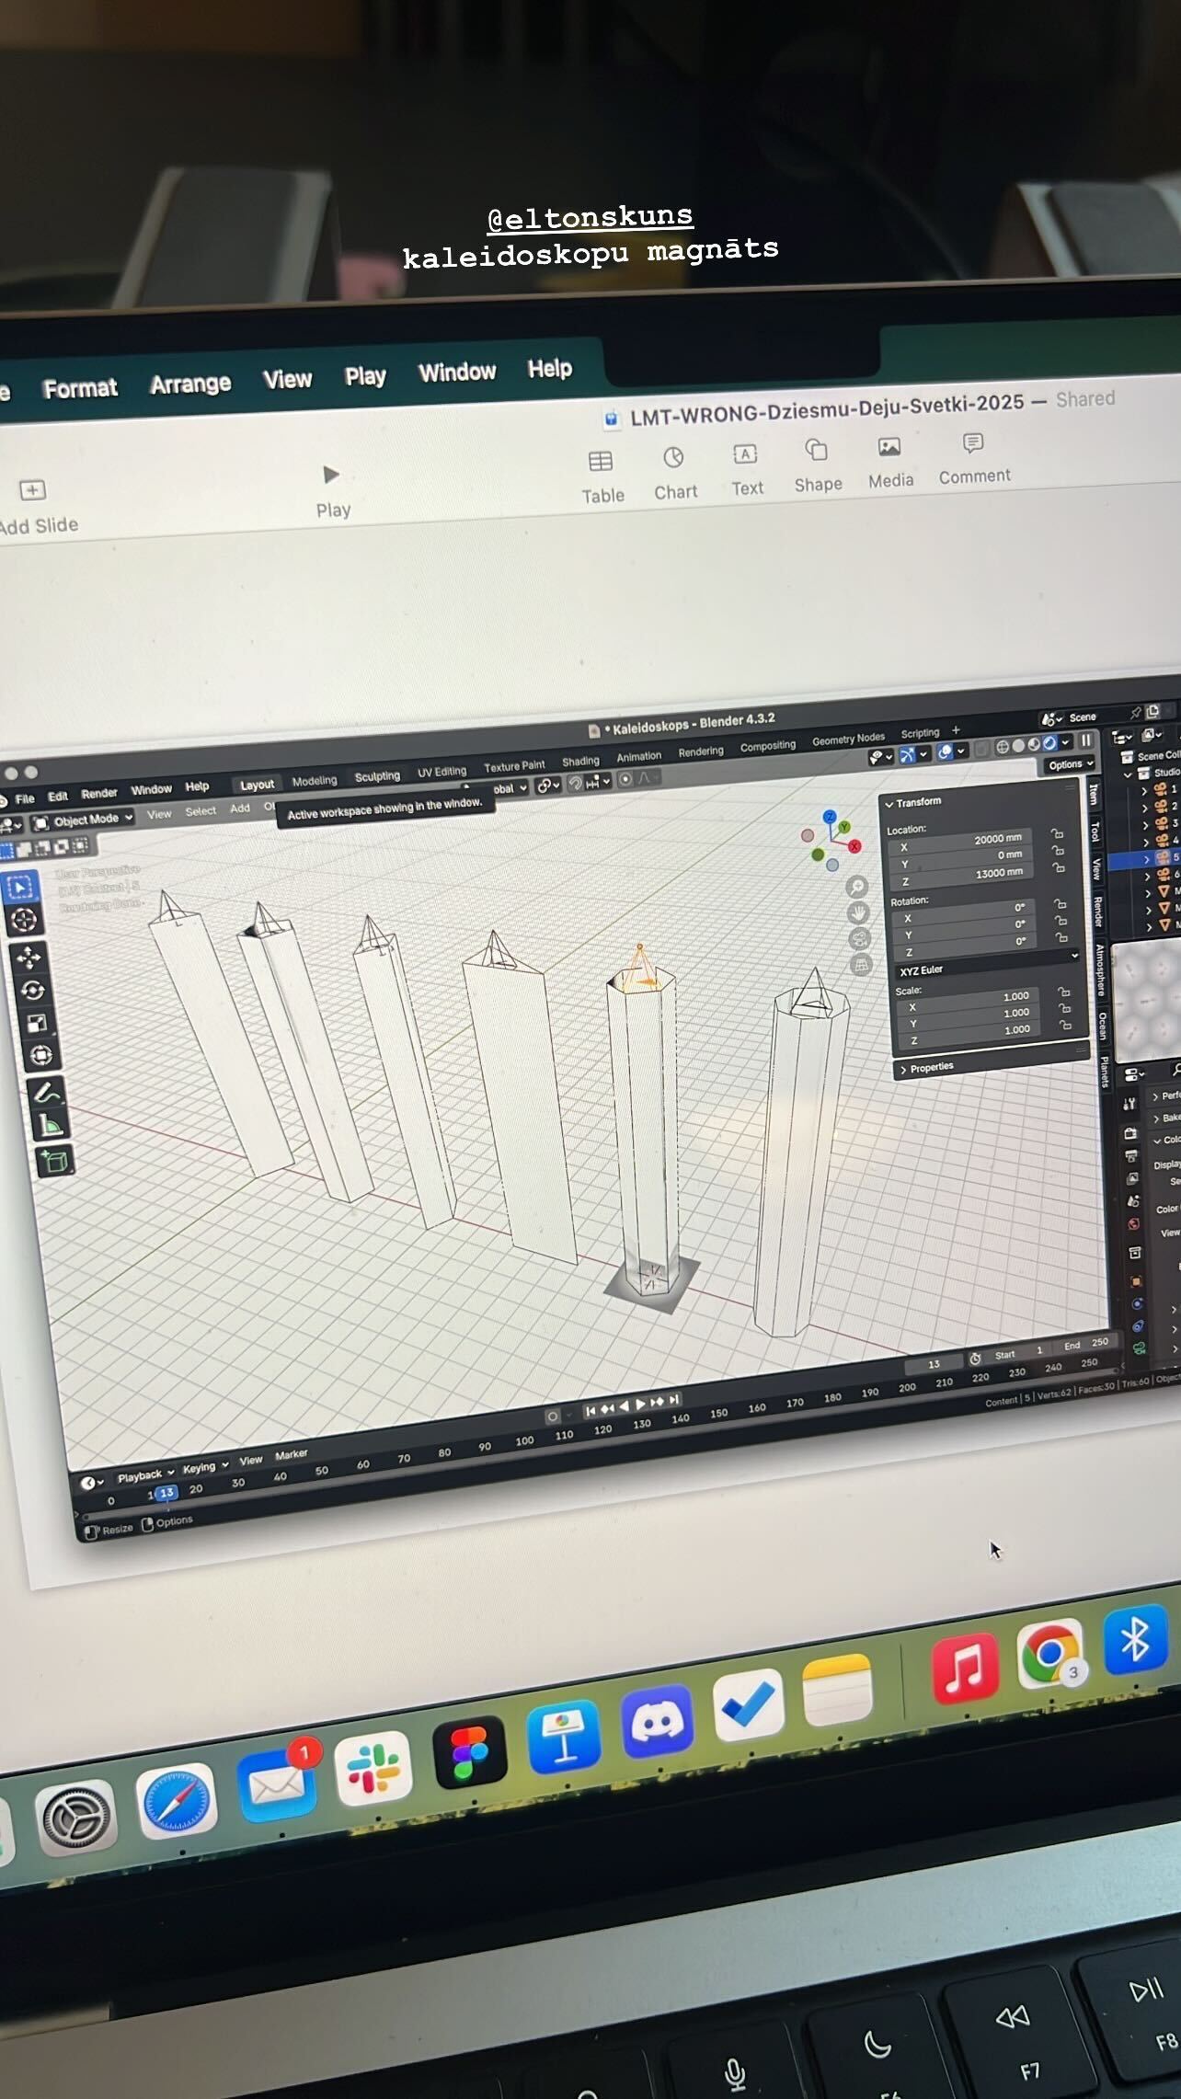This screenshot has height=2099, width=1181.
Task: Open Discord from the Dock
Action: [657, 1721]
